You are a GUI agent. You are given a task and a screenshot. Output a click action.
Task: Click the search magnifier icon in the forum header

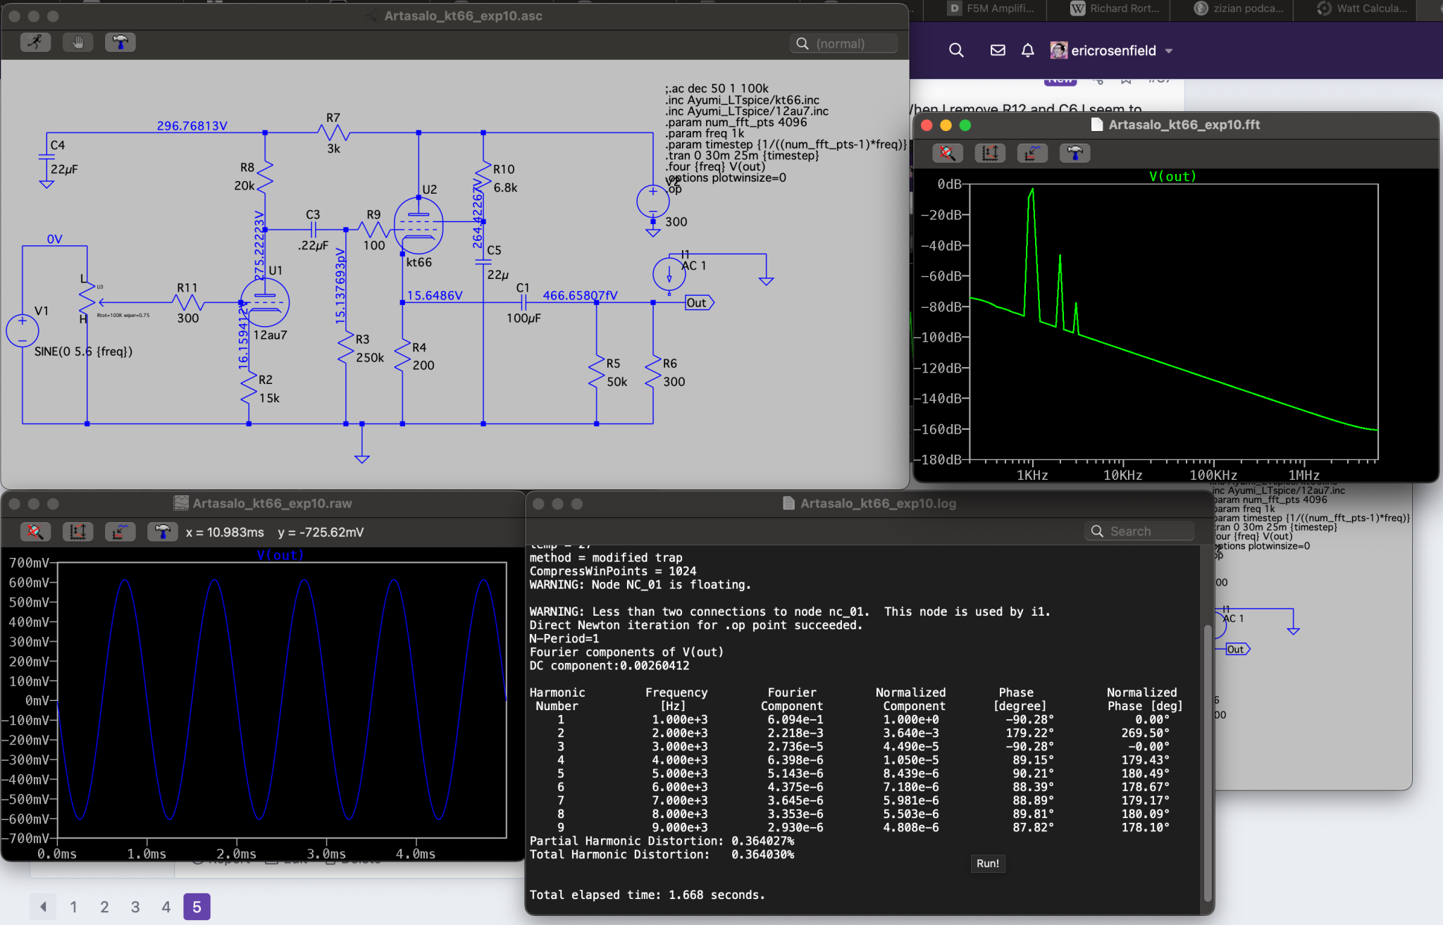pos(956,50)
